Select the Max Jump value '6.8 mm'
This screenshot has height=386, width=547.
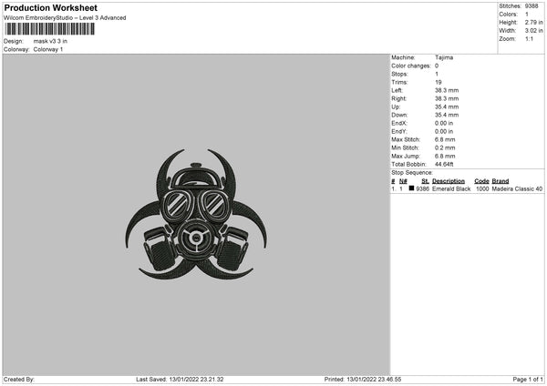(x=445, y=156)
